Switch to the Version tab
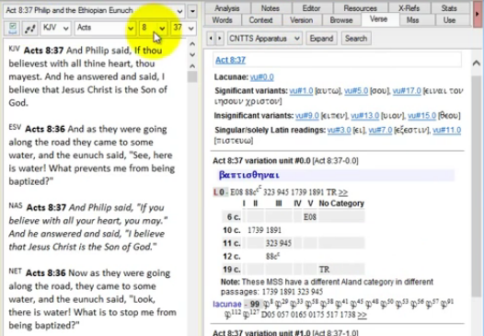 [301, 20]
